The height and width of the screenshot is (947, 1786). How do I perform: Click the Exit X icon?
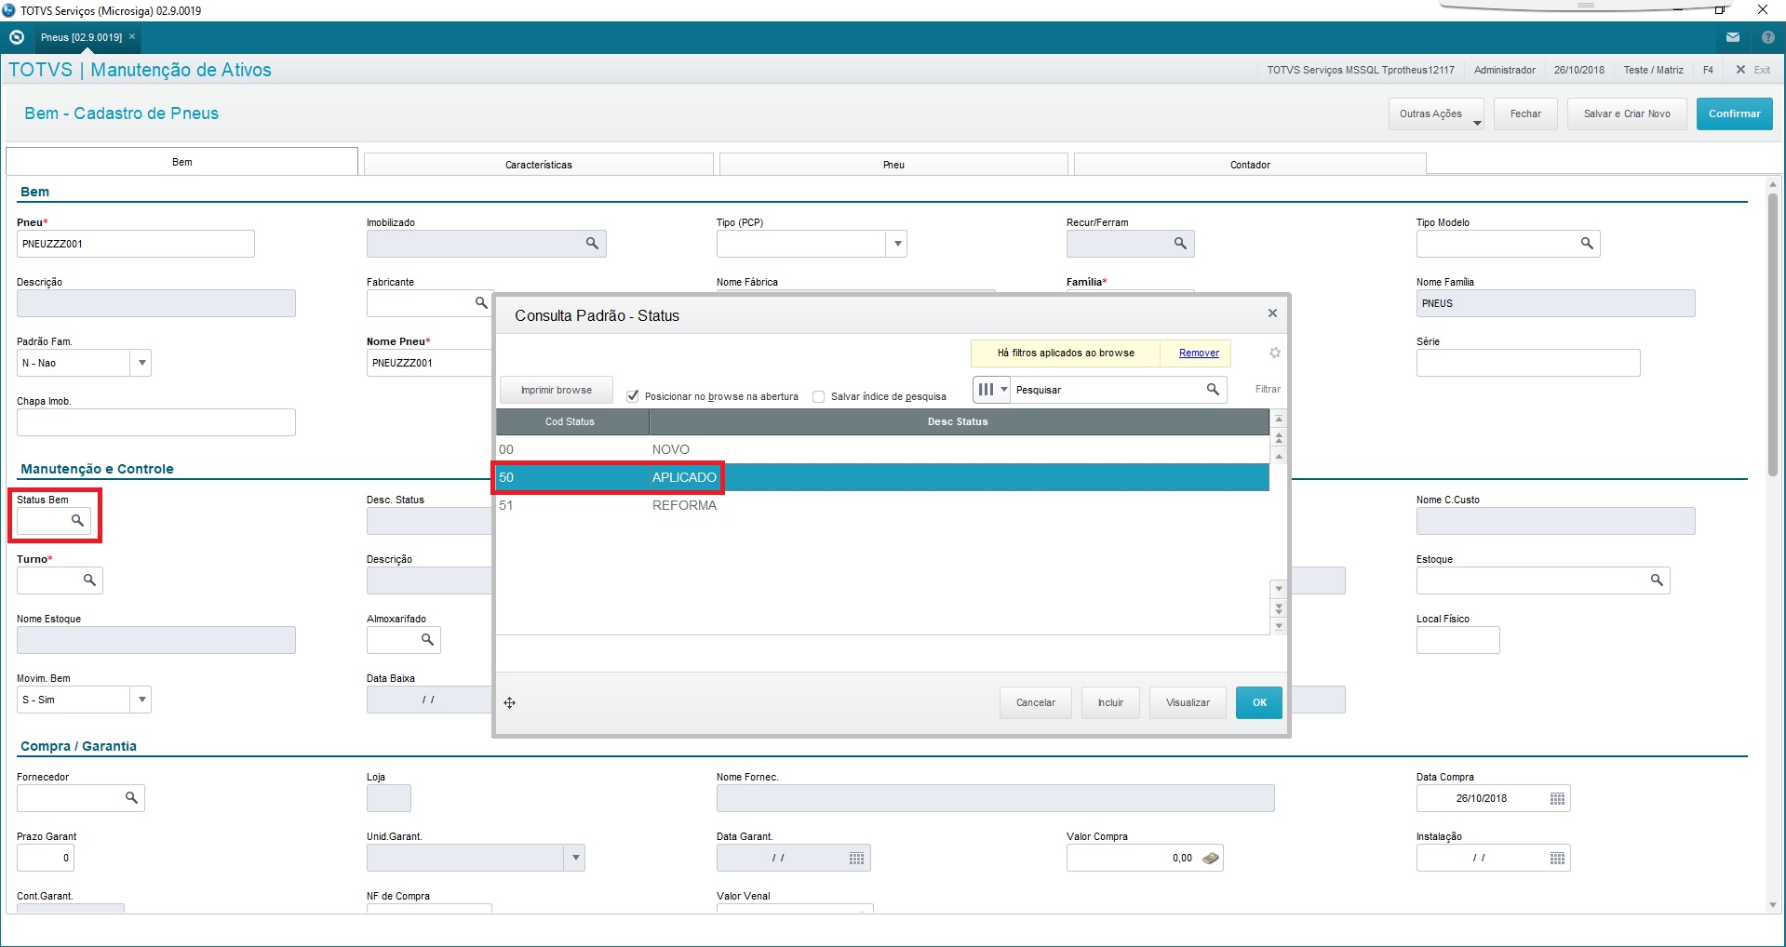coord(1740,70)
